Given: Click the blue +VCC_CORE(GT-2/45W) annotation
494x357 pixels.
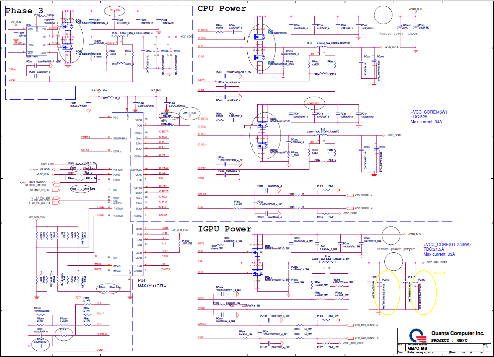Looking at the screenshot, I should (x=447, y=245).
